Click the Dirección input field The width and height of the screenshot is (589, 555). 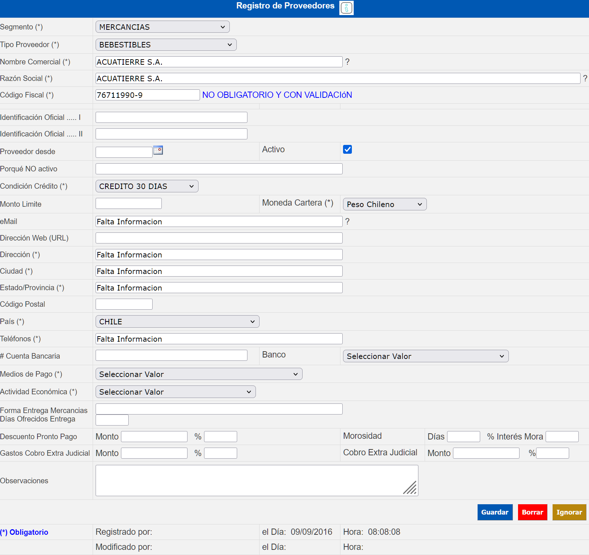click(x=219, y=255)
